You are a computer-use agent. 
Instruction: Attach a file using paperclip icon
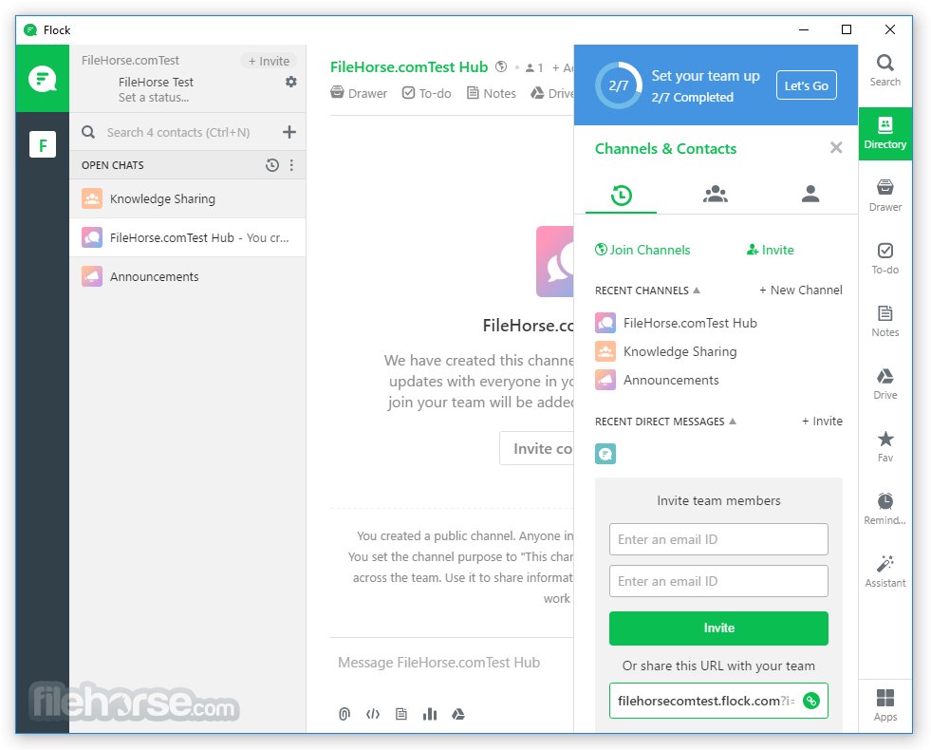(x=344, y=714)
